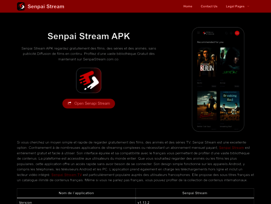Click the Senpai Stream logo in the phone mockup
271x204 pixels.
(x=208, y=33)
